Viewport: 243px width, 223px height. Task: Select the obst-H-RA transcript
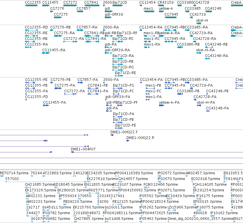[198, 53]
